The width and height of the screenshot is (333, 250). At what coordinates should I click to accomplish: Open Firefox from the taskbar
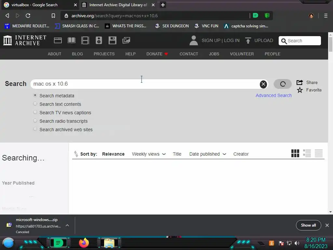click(x=84, y=243)
